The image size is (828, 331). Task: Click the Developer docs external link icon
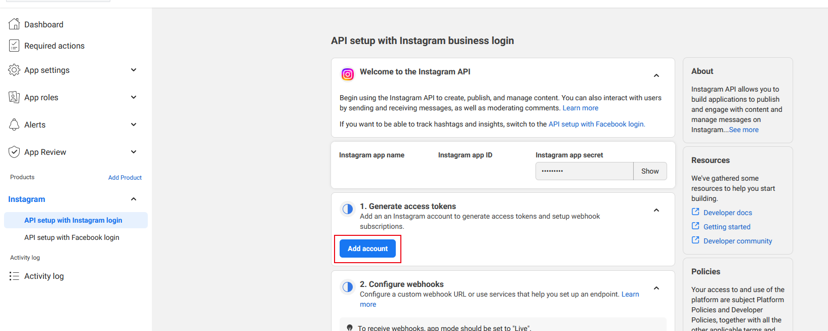pos(695,212)
